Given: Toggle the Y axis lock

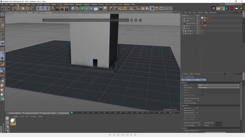Looking at the screenshot, I should pos(43,8).
